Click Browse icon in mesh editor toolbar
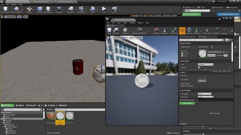 coord(116,31)
